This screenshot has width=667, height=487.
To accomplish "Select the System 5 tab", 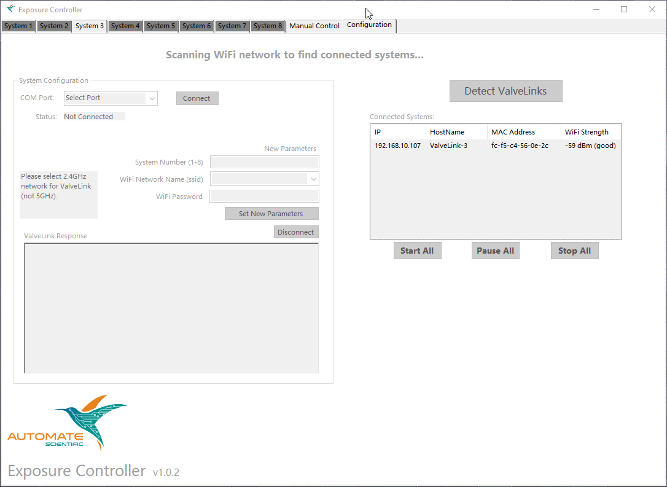I will click(x=161, y=26).
